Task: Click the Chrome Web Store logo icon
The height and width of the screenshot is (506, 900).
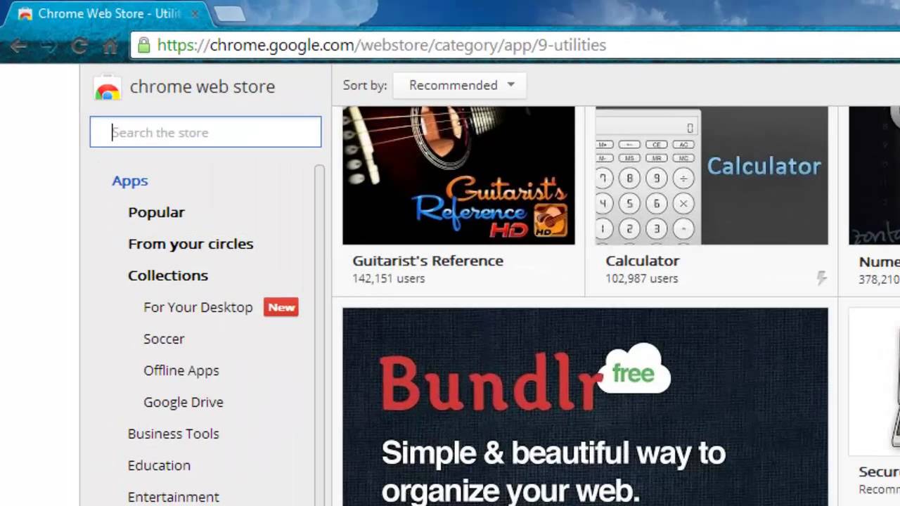Action: pyautogui.click(x=108, y=88)
